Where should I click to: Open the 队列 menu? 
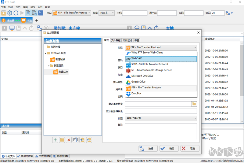tap(40, 7)
